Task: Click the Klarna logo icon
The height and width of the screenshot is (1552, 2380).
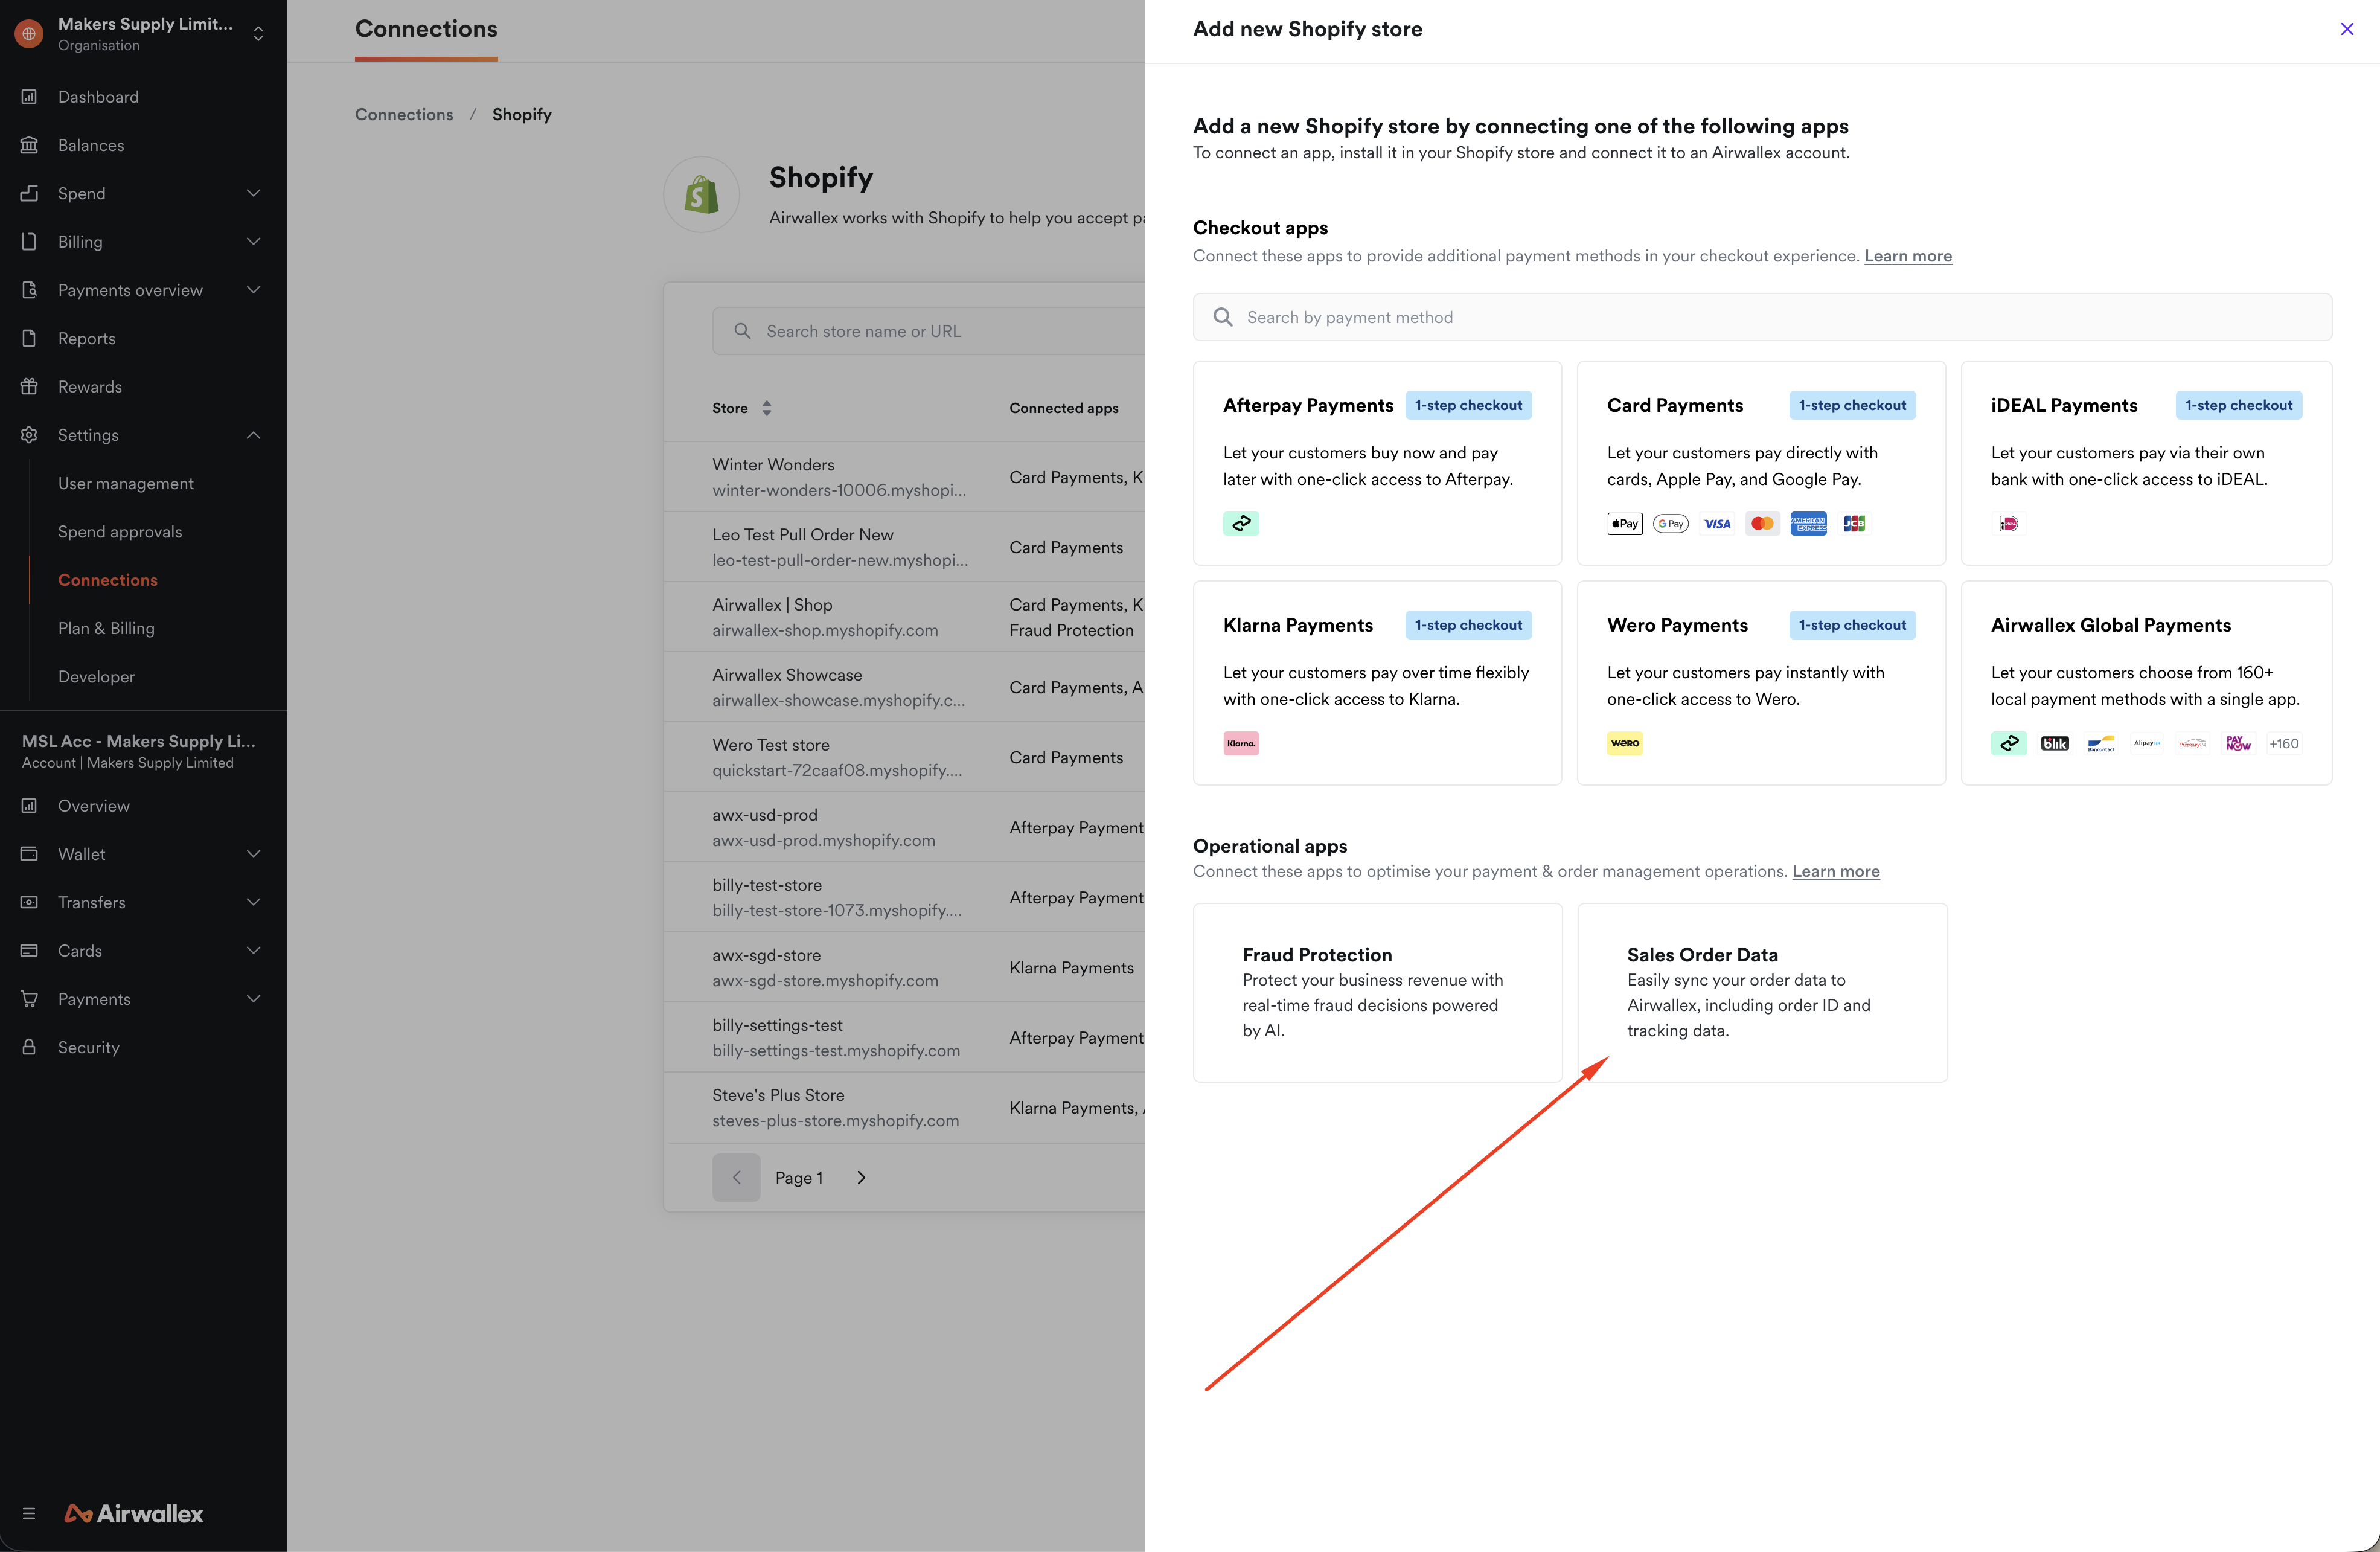Action: click(1241, 743)
